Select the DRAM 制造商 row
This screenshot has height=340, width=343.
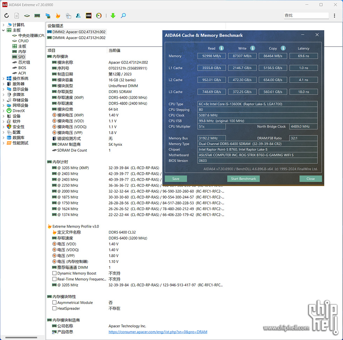click(87, 144)
